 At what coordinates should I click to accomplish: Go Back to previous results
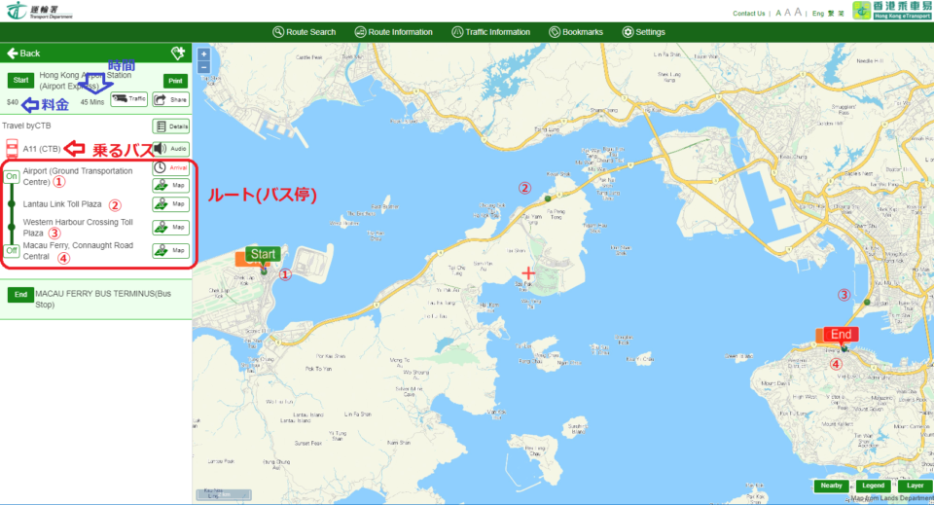coord(23,54)
